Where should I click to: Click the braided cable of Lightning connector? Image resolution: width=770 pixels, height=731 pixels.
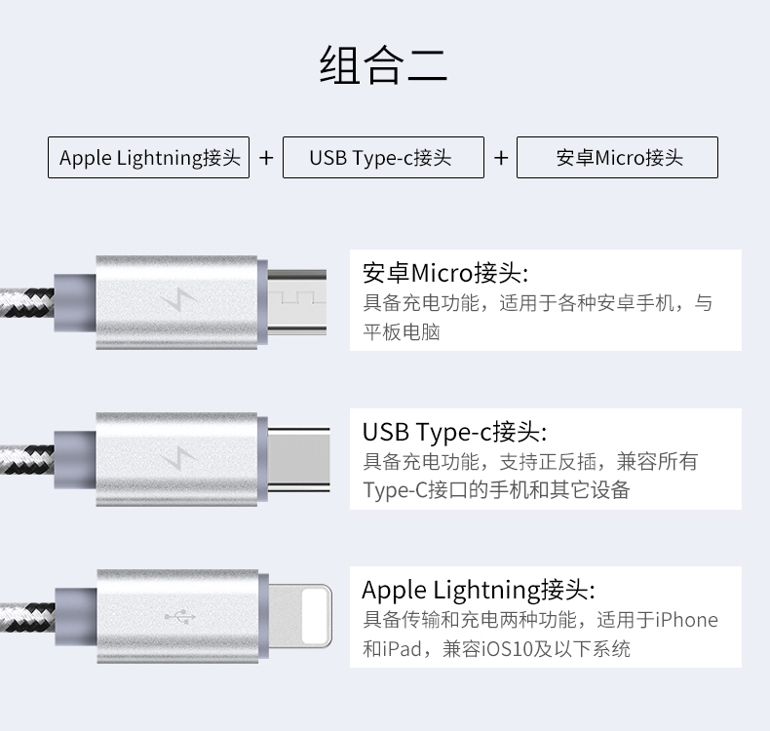[27, 617]
